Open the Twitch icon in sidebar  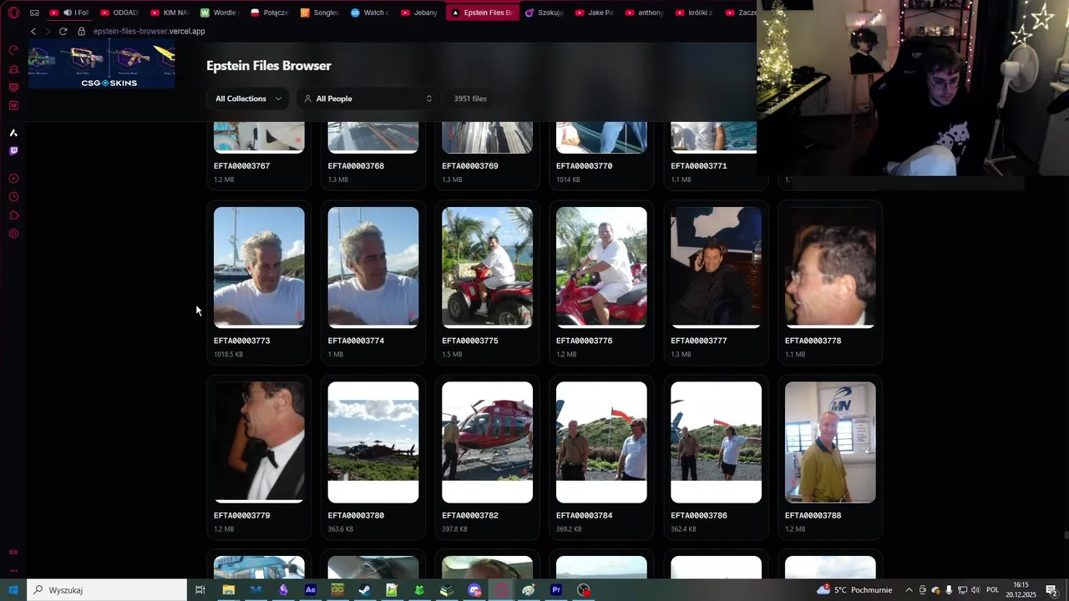13,151
